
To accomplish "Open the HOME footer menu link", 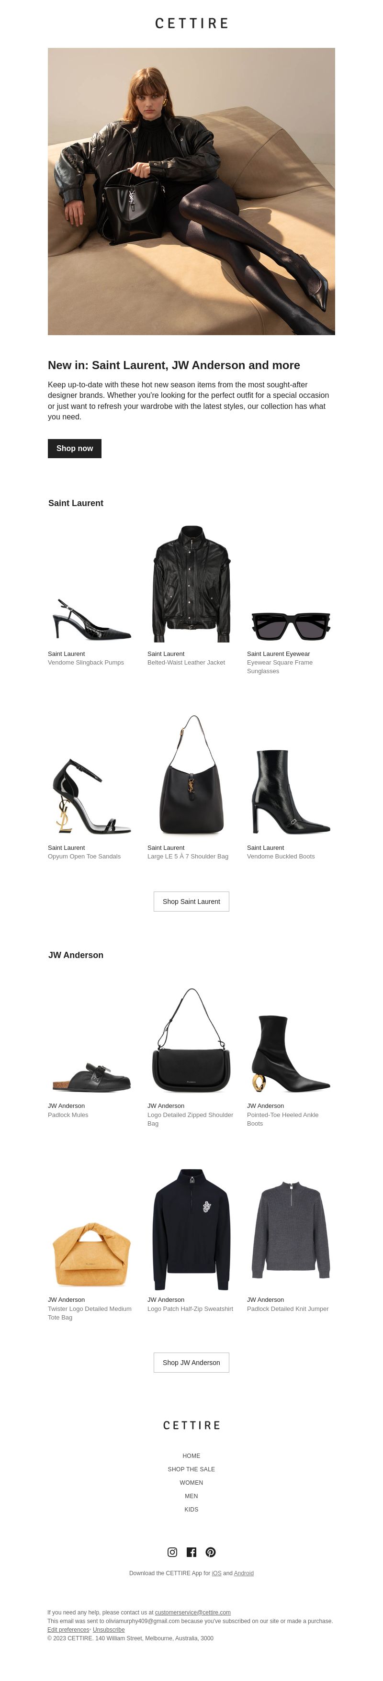I will (191, 1456).
